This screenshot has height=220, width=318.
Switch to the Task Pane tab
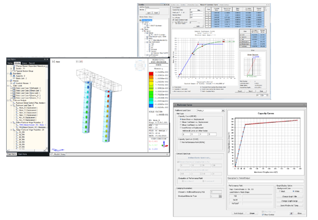click(x=23, y=154)
